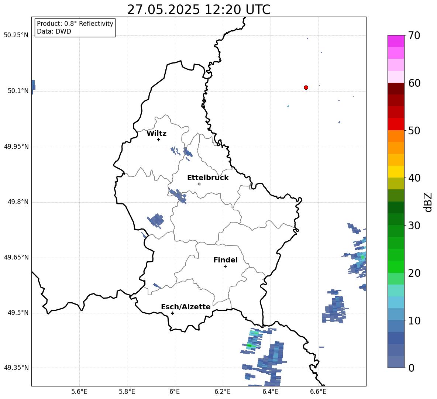This screenshot has width=437, height=399.
Task: Click the 70 tick label on colorbar
Action: click(414, 35)
